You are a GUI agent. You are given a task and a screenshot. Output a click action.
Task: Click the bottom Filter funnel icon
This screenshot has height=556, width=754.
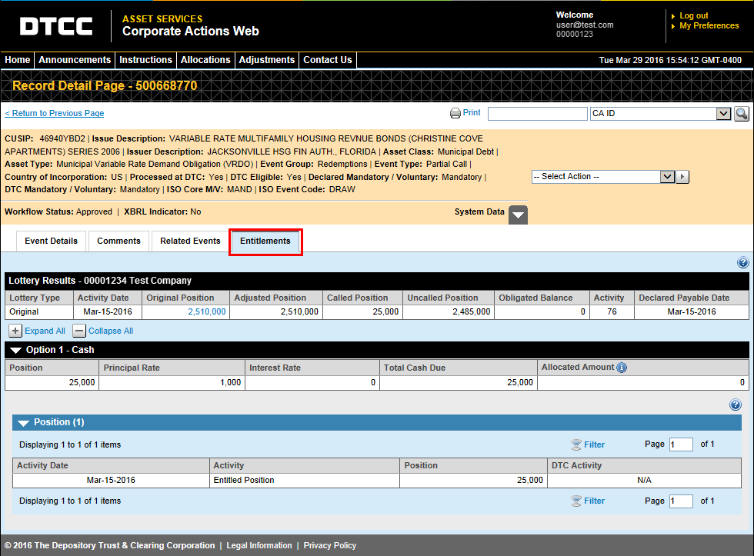tap(576, 501)
